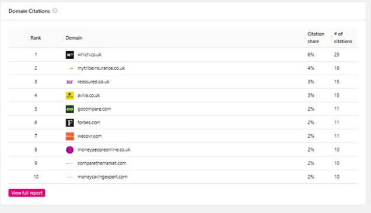Click the Domain Citations info icon
Screen dimensions: 371x213
tap(55, 11)
